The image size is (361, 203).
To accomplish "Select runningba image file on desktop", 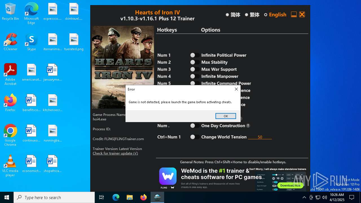I will (52, 133).
